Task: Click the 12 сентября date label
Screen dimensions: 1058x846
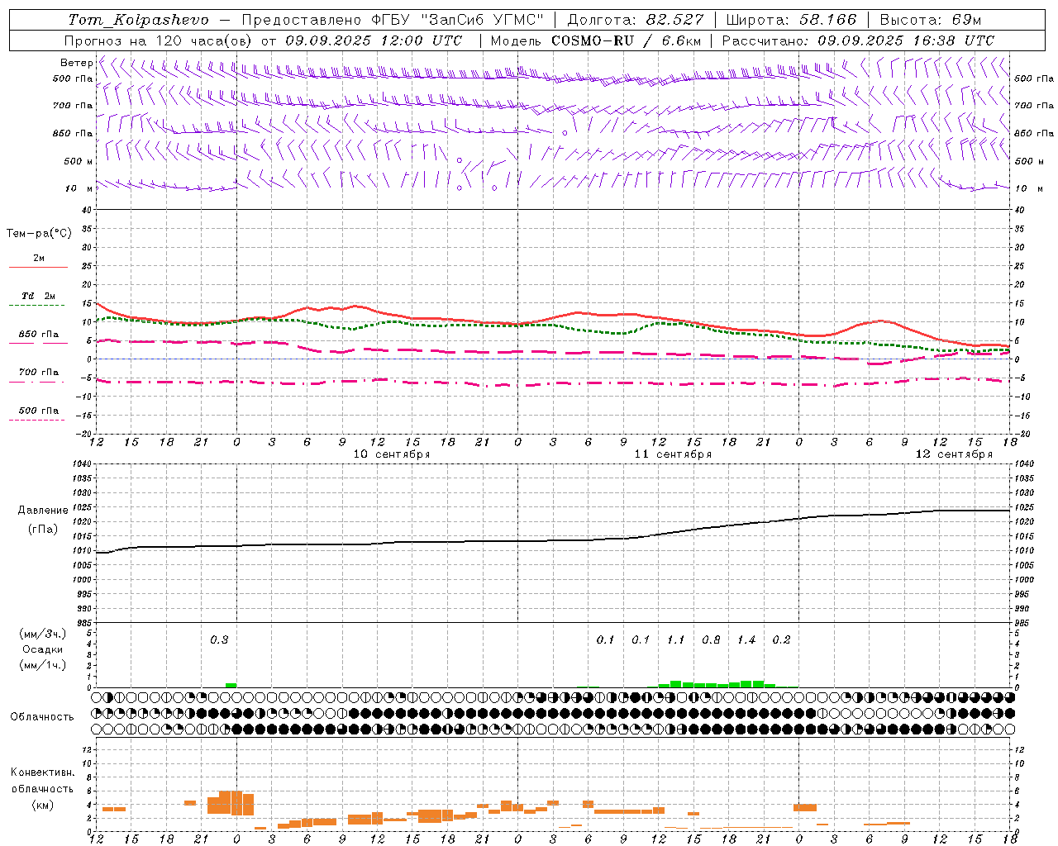Action: 954,454
